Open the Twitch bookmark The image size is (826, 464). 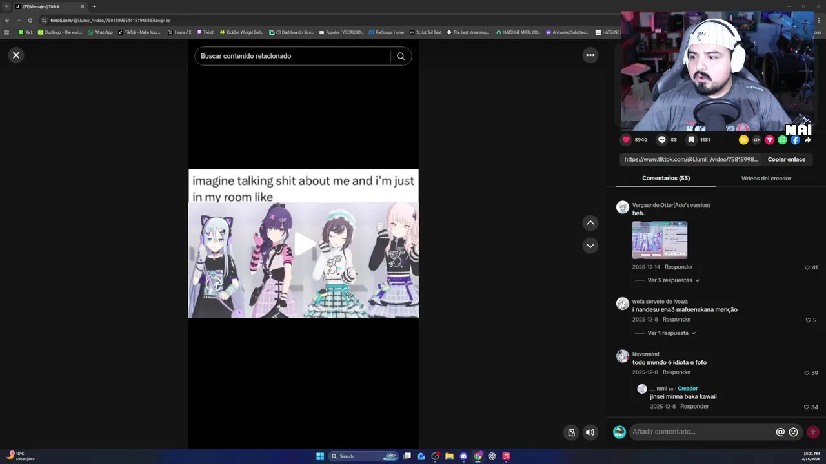pyautogui.click(x=205, y=32)
